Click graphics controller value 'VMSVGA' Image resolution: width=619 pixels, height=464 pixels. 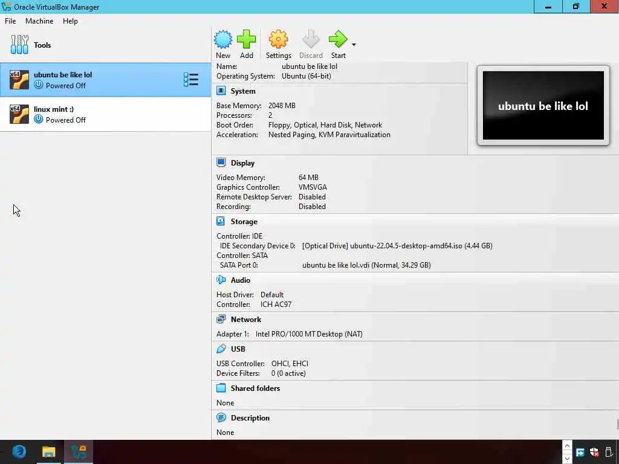313,187
